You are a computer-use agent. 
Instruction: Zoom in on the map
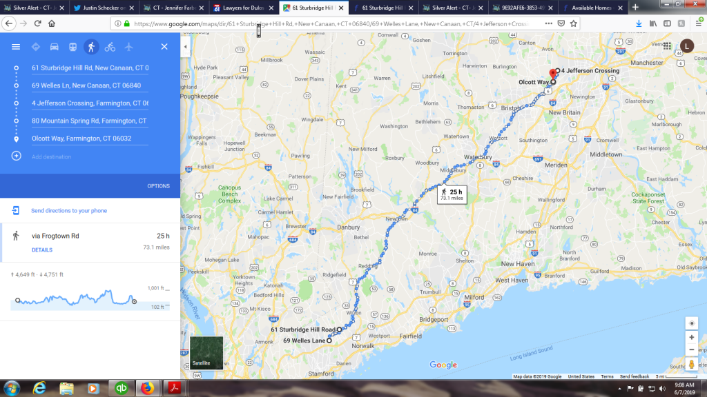pos(692,337)
